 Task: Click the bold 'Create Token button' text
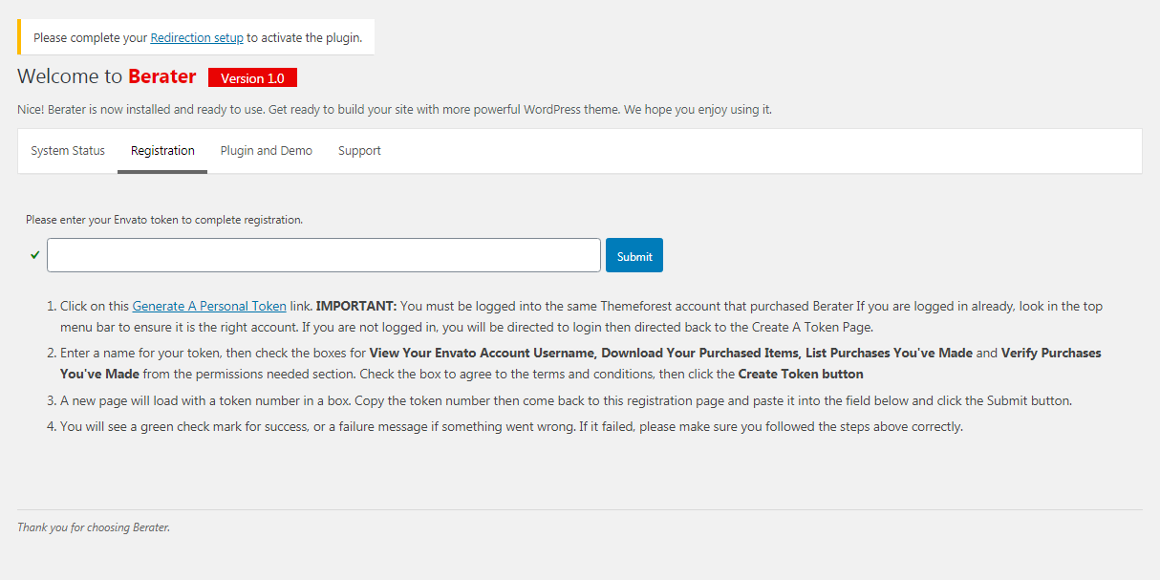pos(801,375)
